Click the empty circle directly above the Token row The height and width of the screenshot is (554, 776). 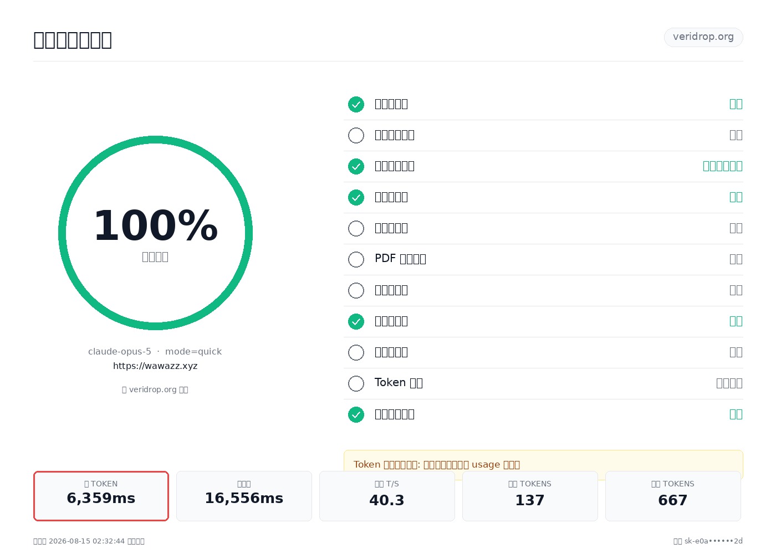356,352
